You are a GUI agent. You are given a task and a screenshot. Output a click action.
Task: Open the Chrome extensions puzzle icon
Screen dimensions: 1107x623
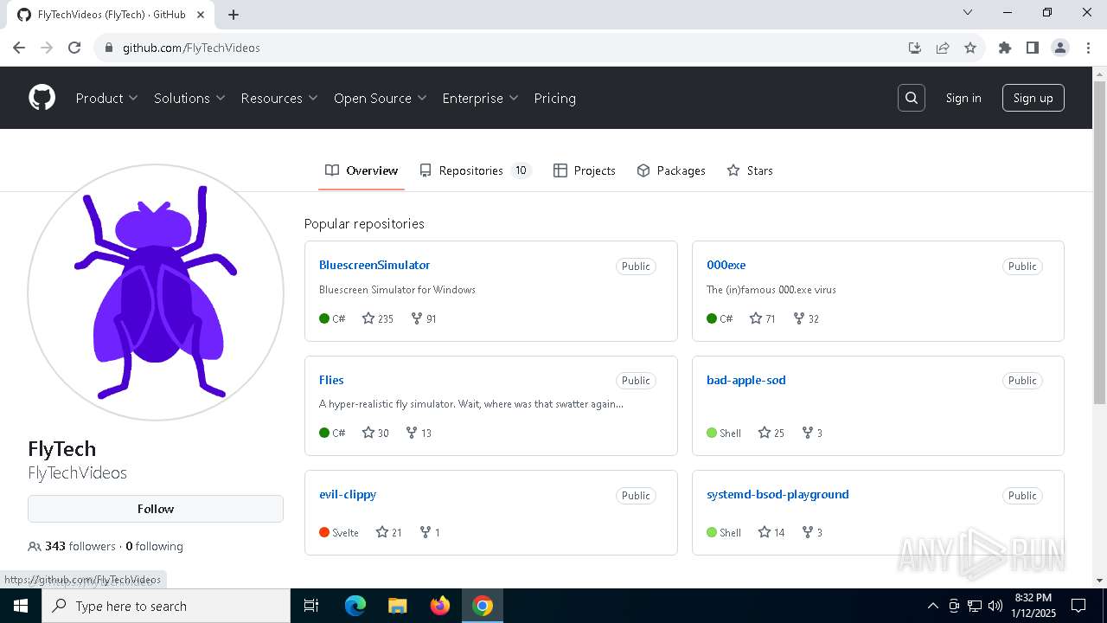point(1005,48)
